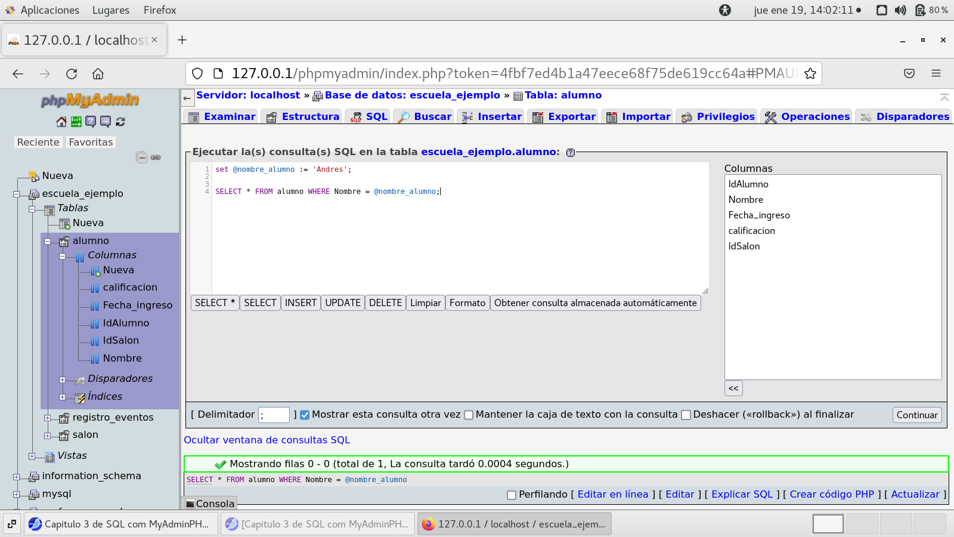Check the Deshacer rollback al finalizar option
The height and width of the screenshot is (537, 954).
tap(686, 415)
